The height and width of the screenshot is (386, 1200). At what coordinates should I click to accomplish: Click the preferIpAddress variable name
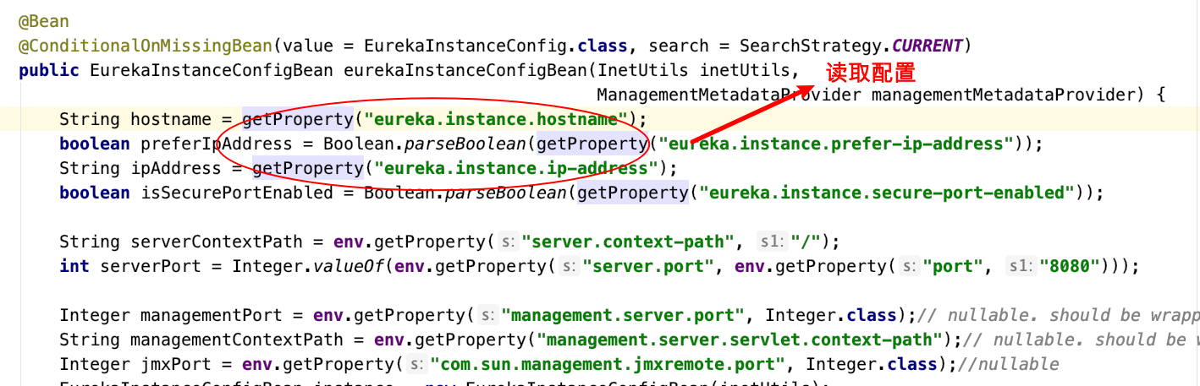click(216, 144)
